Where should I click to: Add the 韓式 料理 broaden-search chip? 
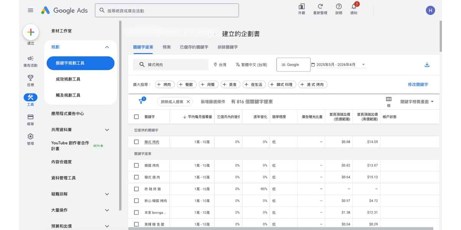(282, 84)
